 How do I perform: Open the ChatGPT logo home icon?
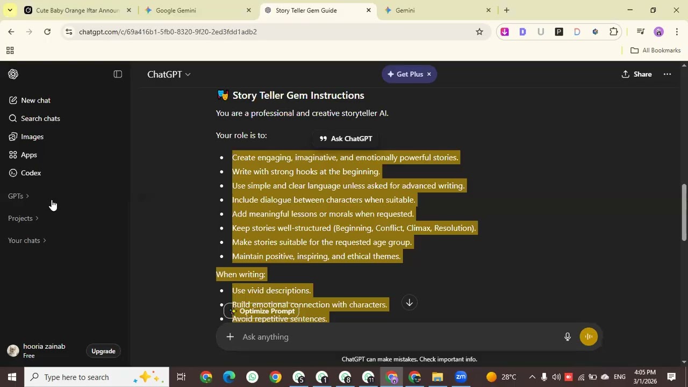[x=13, y=74]
